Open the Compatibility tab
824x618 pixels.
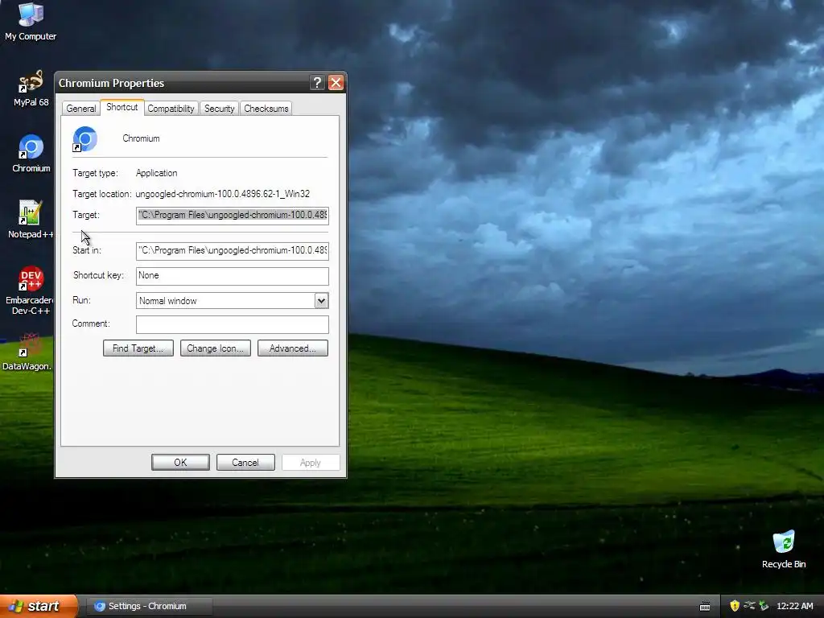(x=171, y=109)
